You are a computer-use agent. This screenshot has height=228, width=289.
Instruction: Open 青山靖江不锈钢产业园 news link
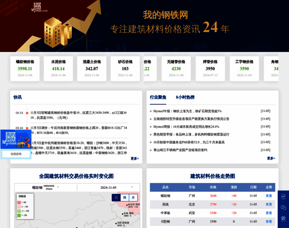pyautogui.click(x=180, y=150)
